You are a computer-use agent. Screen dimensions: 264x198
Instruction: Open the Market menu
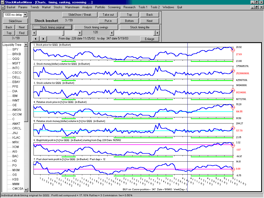click(46, 7)
